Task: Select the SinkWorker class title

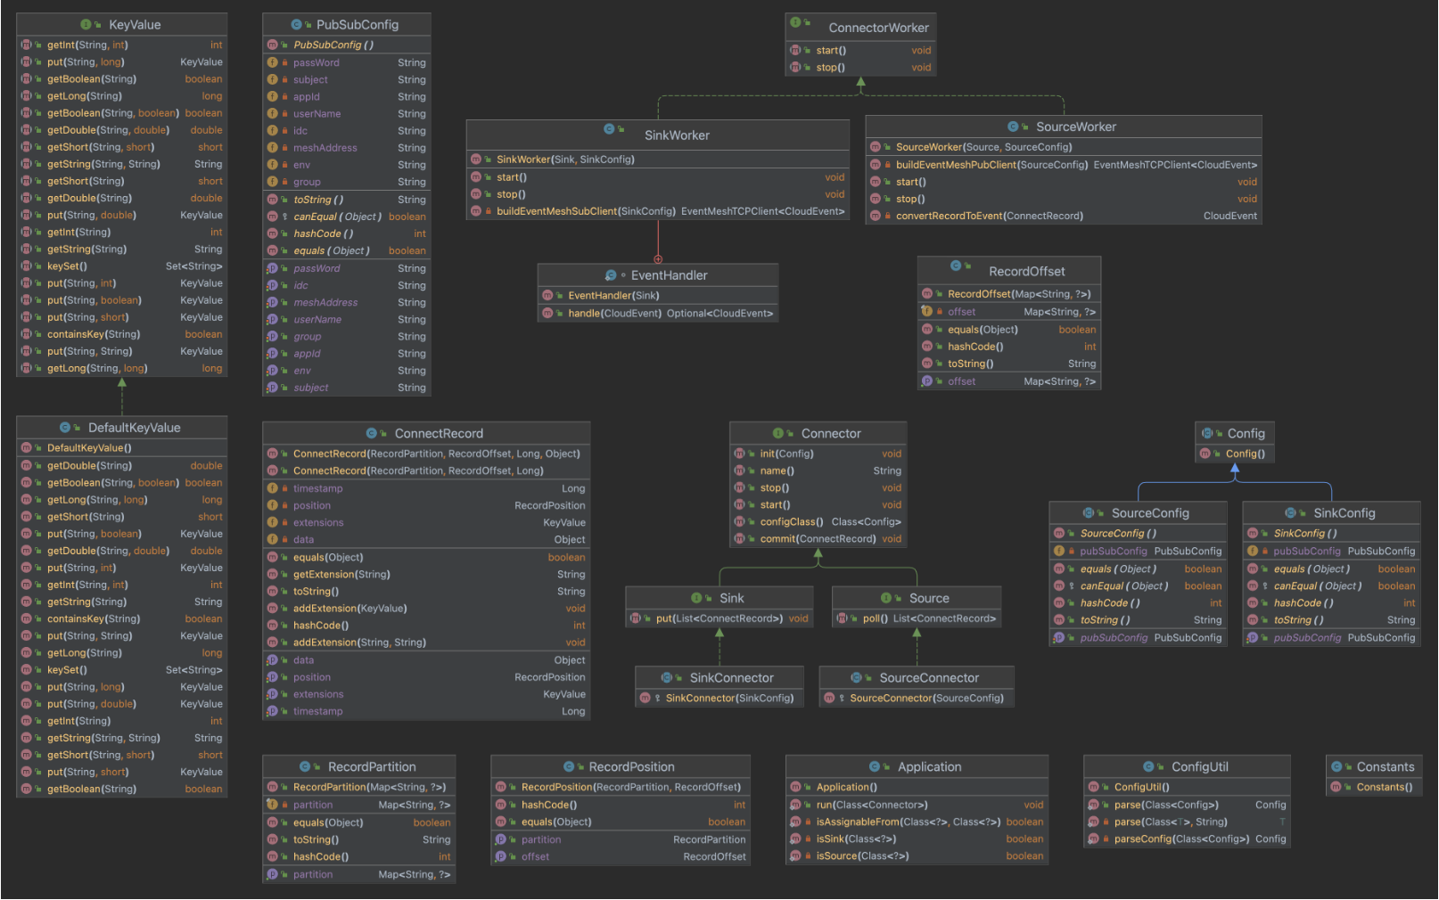Action: [x=677, y=135]
